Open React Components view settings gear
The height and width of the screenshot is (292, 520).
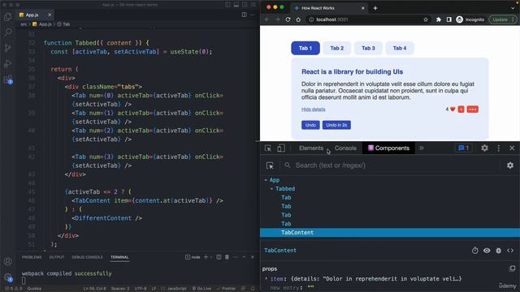pos(510,165)
